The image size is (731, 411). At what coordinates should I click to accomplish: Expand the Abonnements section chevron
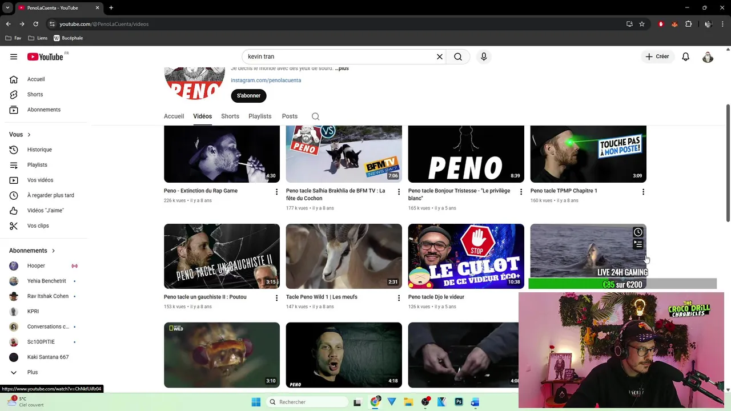pyautogui.click(x=54, y=251)
